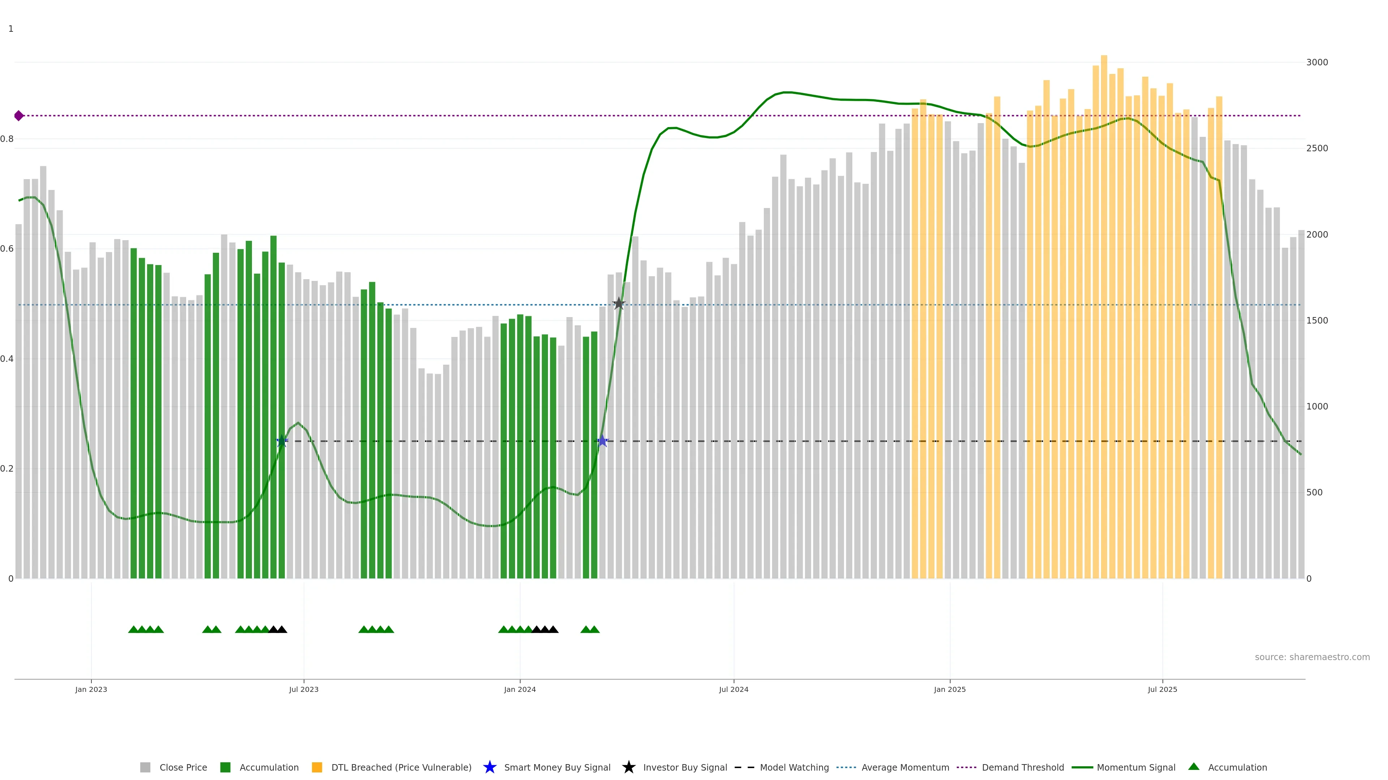
Task: Click the Jan 2024 axis label
Action: [x=519, y=689]
